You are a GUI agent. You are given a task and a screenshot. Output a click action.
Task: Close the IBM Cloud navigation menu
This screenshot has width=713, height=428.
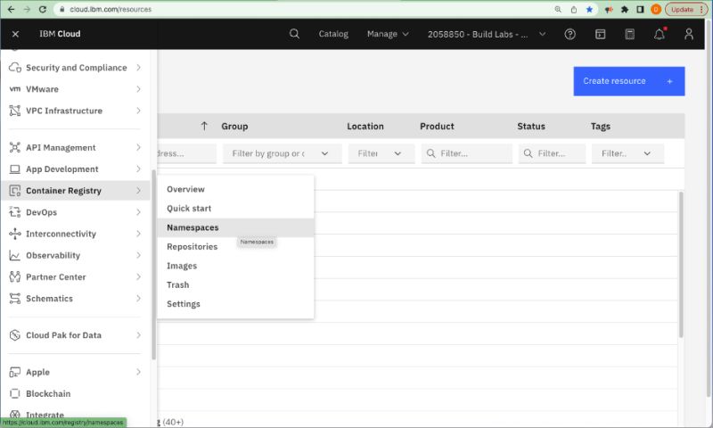[x=15, y=34]
